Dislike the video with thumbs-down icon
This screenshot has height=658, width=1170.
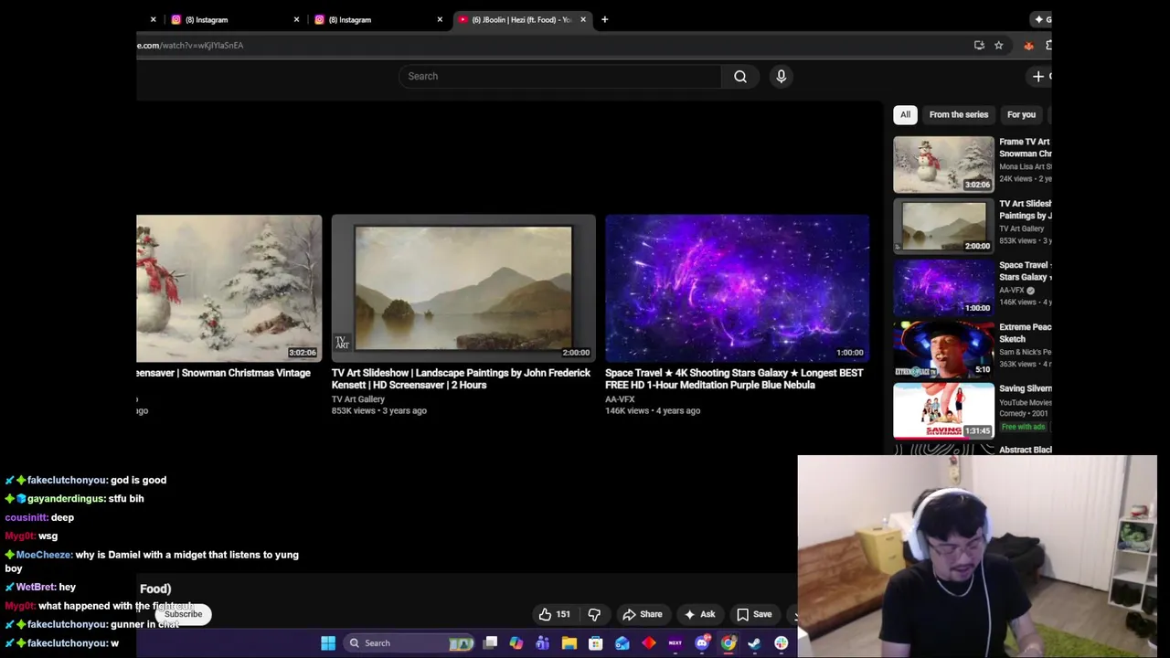click(594, 615)
